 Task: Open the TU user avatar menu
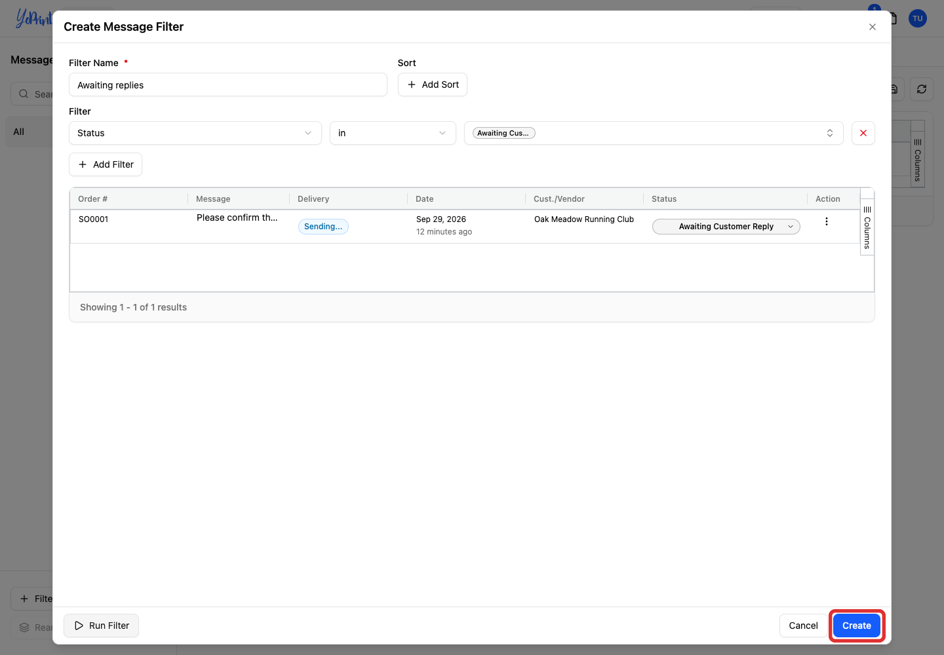(918, 18)
